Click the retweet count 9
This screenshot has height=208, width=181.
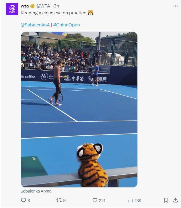[65, 201]
